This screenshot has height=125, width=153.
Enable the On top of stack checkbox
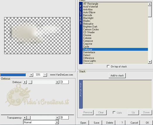coord(108,66)
